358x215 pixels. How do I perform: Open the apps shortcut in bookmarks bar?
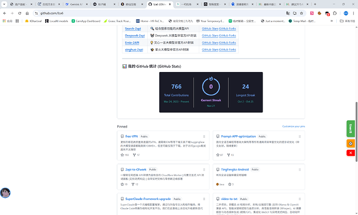click(7, 21)
